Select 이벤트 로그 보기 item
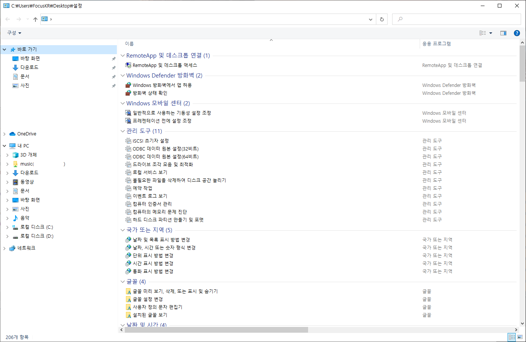The width and height of the screenshot is (526, 342). pyautogui.click(x=150, y=196)
